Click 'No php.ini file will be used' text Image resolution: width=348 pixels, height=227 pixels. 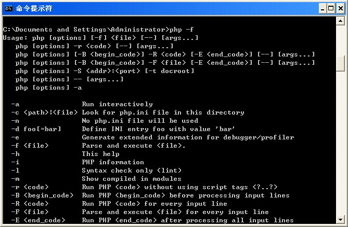click(x=140, y=121)
